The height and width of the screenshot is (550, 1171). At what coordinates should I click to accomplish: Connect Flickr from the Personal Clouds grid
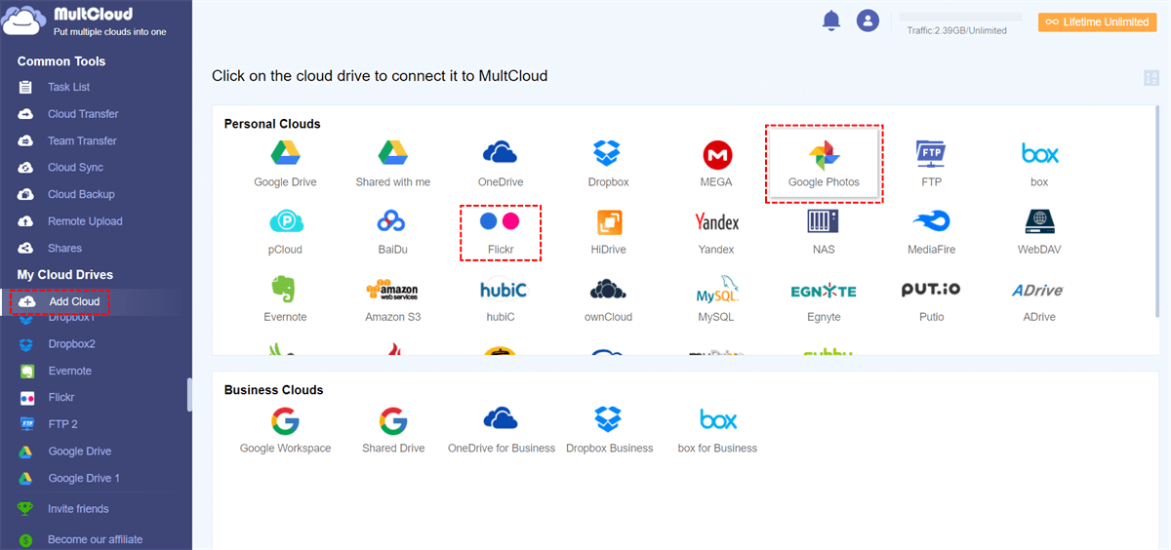coord(500,231)
